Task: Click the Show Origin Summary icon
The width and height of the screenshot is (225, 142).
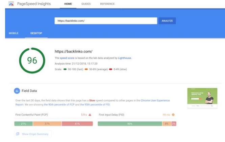Action: pos(18,134)
